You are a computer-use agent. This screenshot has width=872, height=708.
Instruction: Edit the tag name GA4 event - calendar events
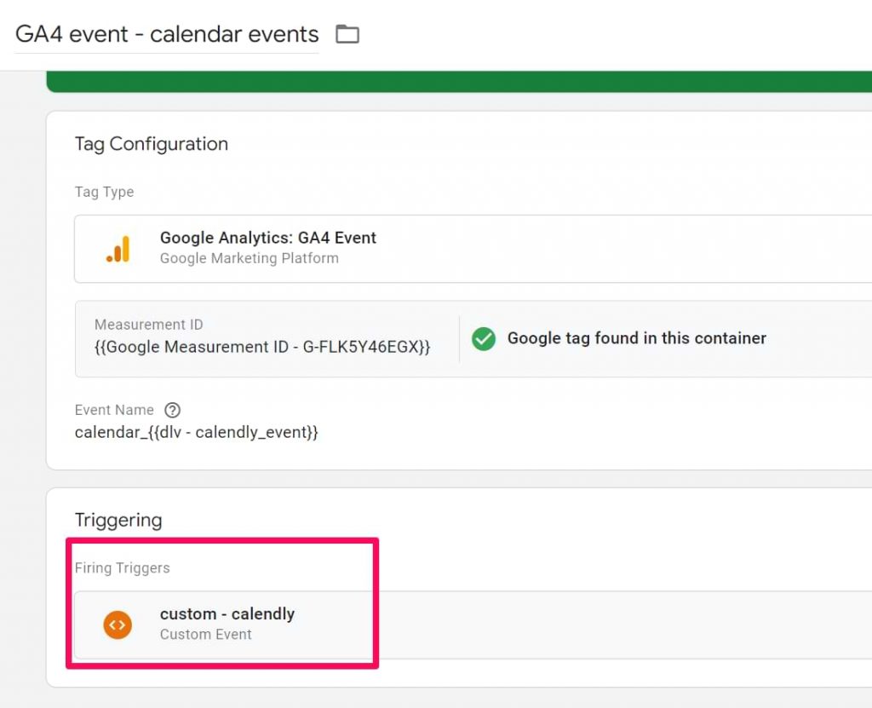(167, 34)
